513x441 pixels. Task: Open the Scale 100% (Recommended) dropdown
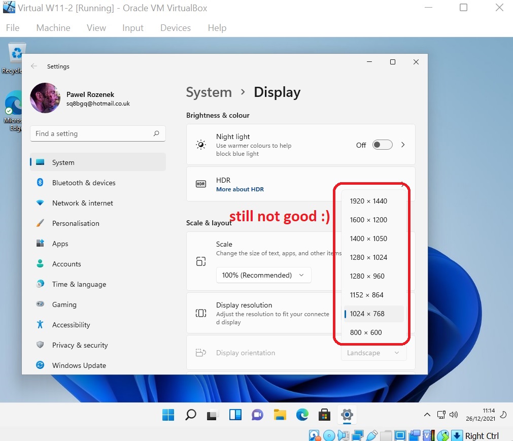tap(263, 275)
